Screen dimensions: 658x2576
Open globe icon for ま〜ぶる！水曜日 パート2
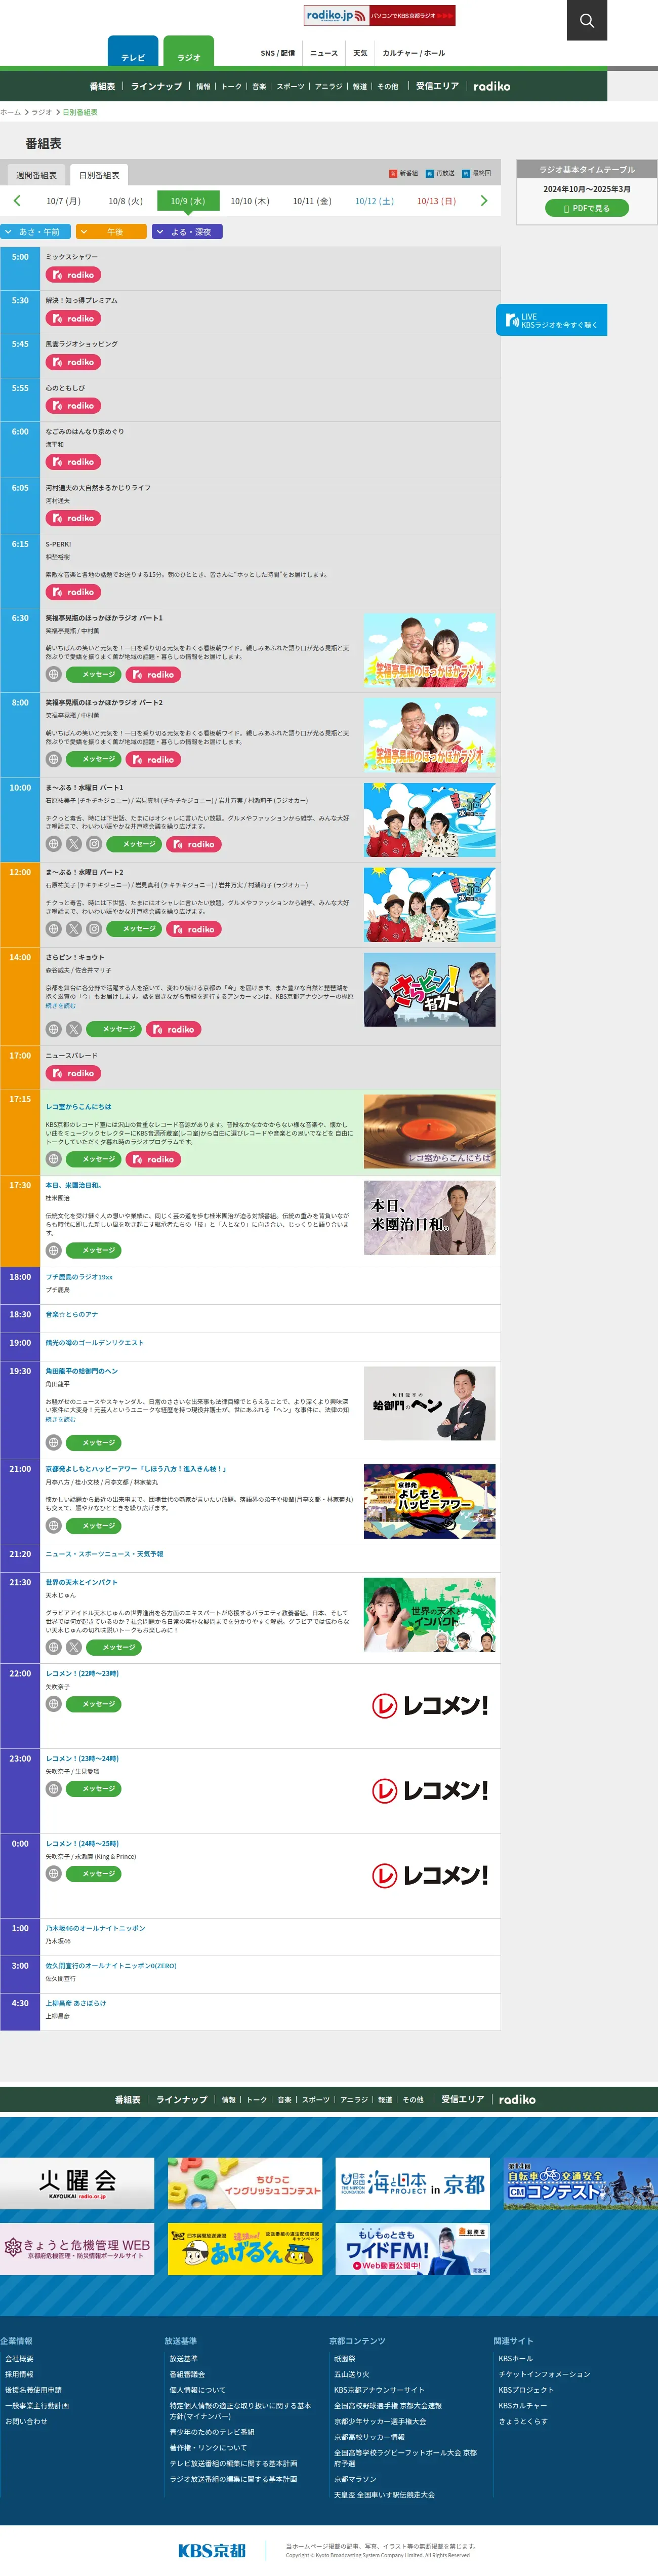pyautogui.click(x=54, y=929)
